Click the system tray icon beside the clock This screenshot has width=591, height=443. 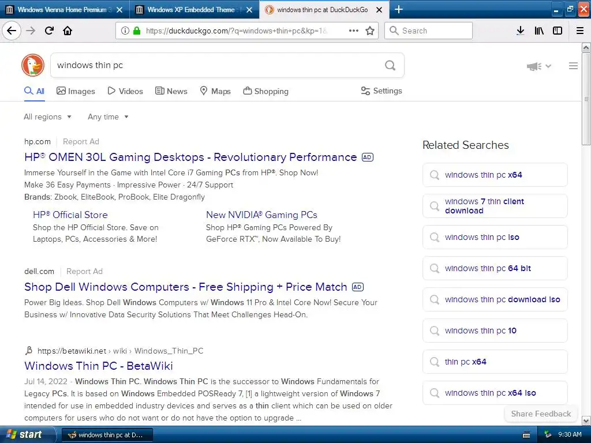click(548, 435)
